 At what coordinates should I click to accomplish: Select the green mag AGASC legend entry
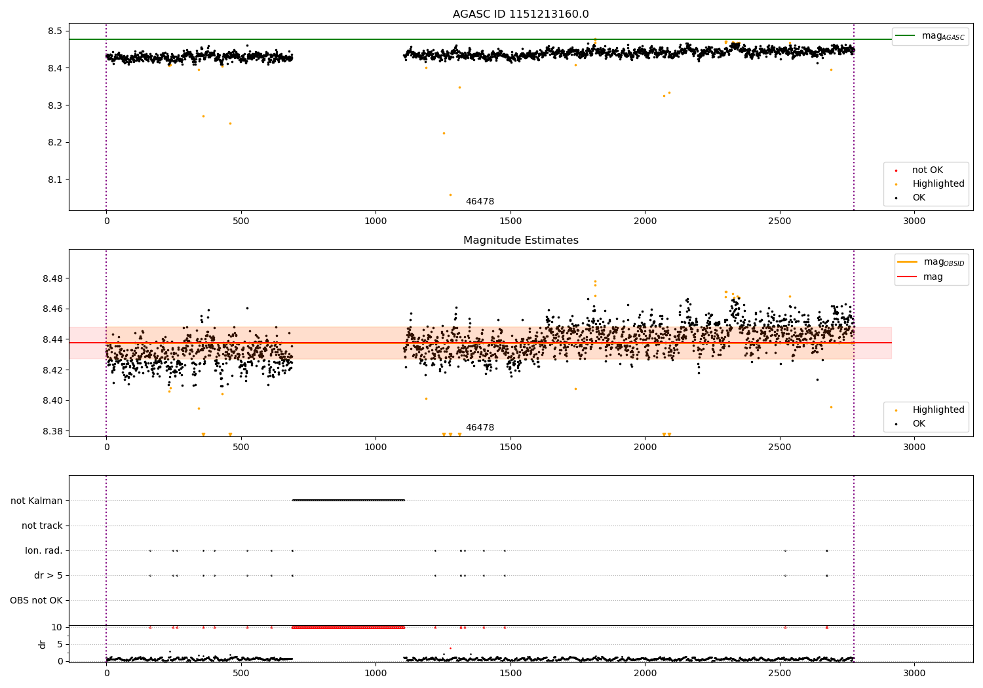pos(930,36)
